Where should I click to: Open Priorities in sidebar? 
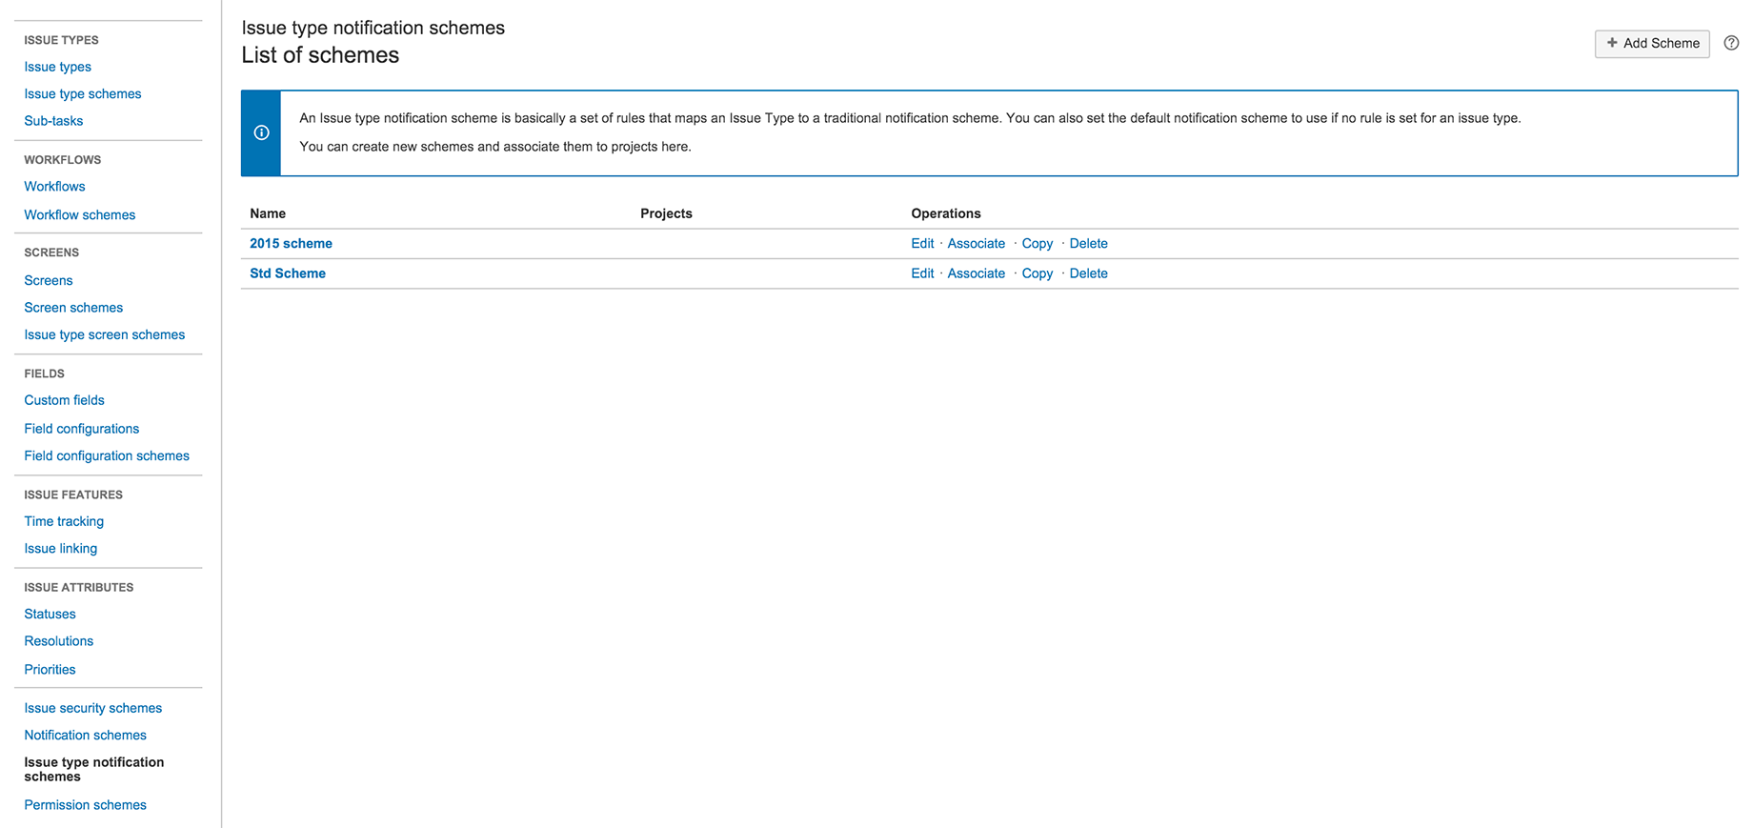tap(50, 670)
